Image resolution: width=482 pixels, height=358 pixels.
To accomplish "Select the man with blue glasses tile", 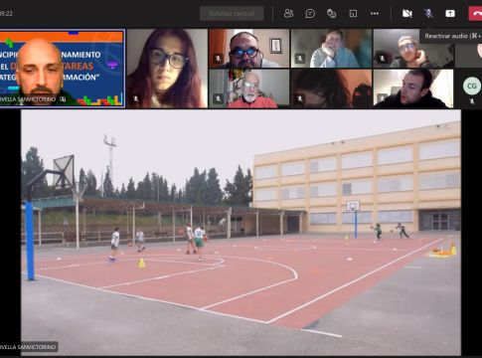I will click(249, 49).
